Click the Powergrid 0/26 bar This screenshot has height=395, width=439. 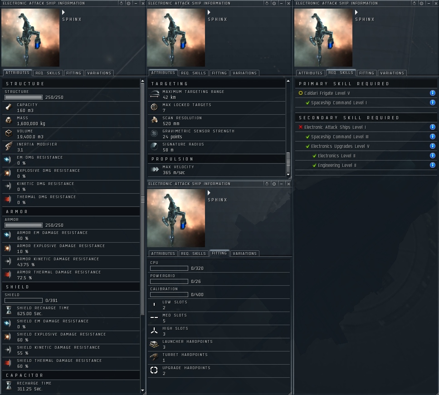(169, 282)
